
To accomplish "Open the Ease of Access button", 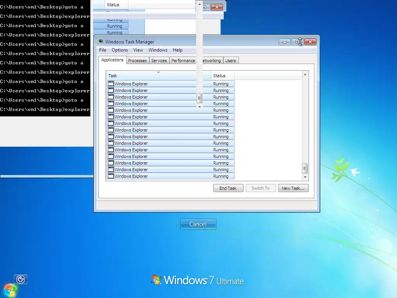I will click(21, 279).
